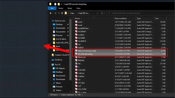Select This PC in navigation pane
Viewport: 175px width, 98px height.
57,65
